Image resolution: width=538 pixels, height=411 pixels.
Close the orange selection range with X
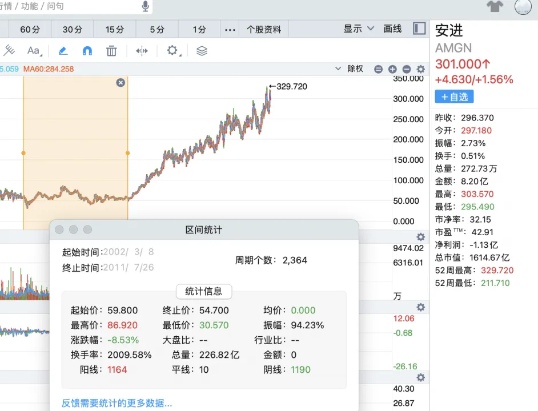pyautogui.click(x=121, y=83)
